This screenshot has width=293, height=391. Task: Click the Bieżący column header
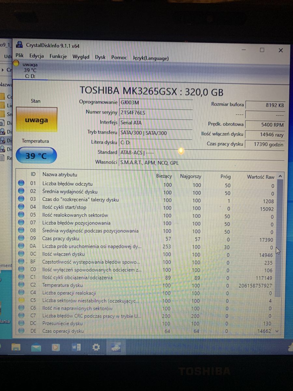pos(164,176)
